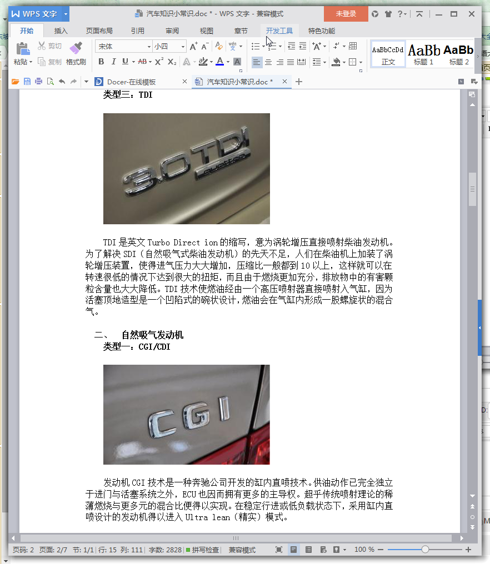The image size is (490, 564).
Task: Toggle character shading A button
Action: [237, 62]
